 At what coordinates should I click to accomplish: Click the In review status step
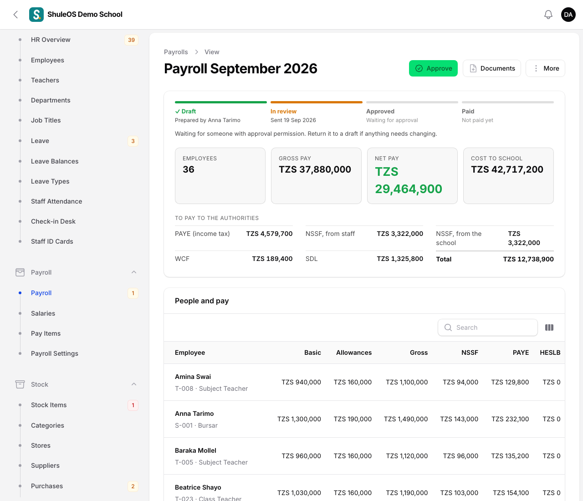[317, 112]
